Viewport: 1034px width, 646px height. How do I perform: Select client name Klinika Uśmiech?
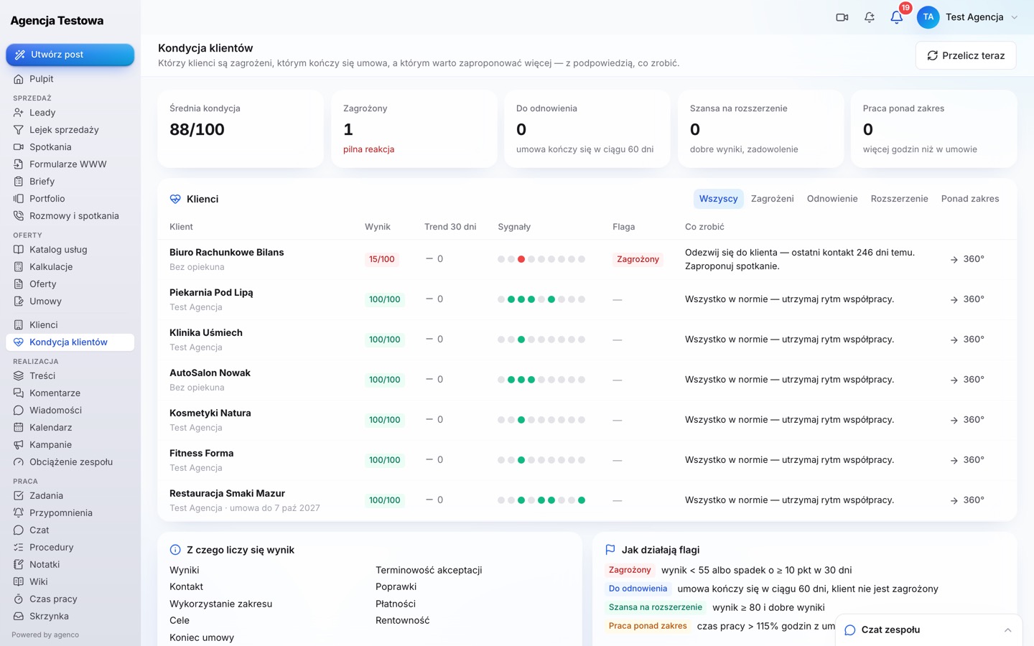[206, 333]
